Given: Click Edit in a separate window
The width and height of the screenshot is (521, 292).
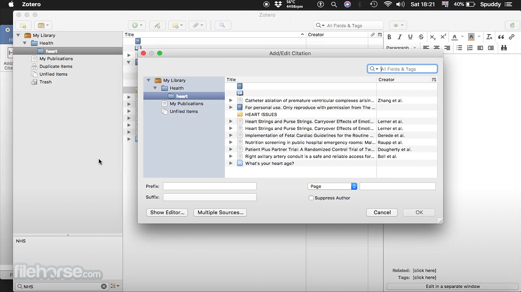Looking at the screenshot, I should point(453,286).
